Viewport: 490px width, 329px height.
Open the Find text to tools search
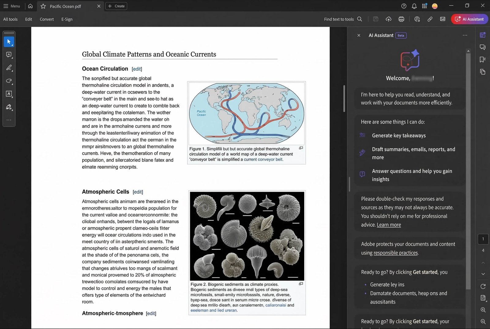click(x=343, y=19)
